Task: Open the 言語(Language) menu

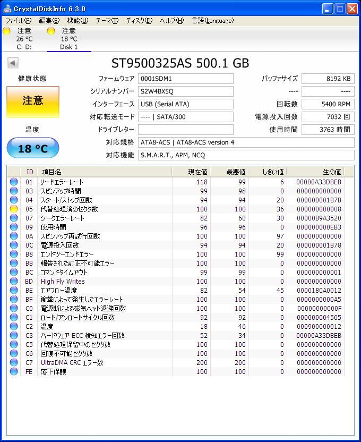Action: coord(212,21)
